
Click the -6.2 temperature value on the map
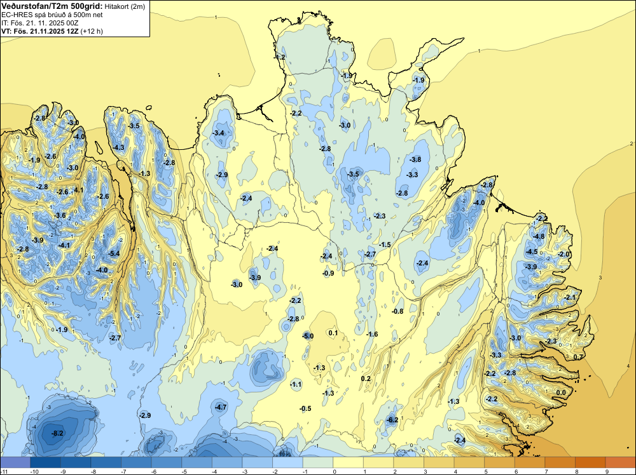(392, 420)
